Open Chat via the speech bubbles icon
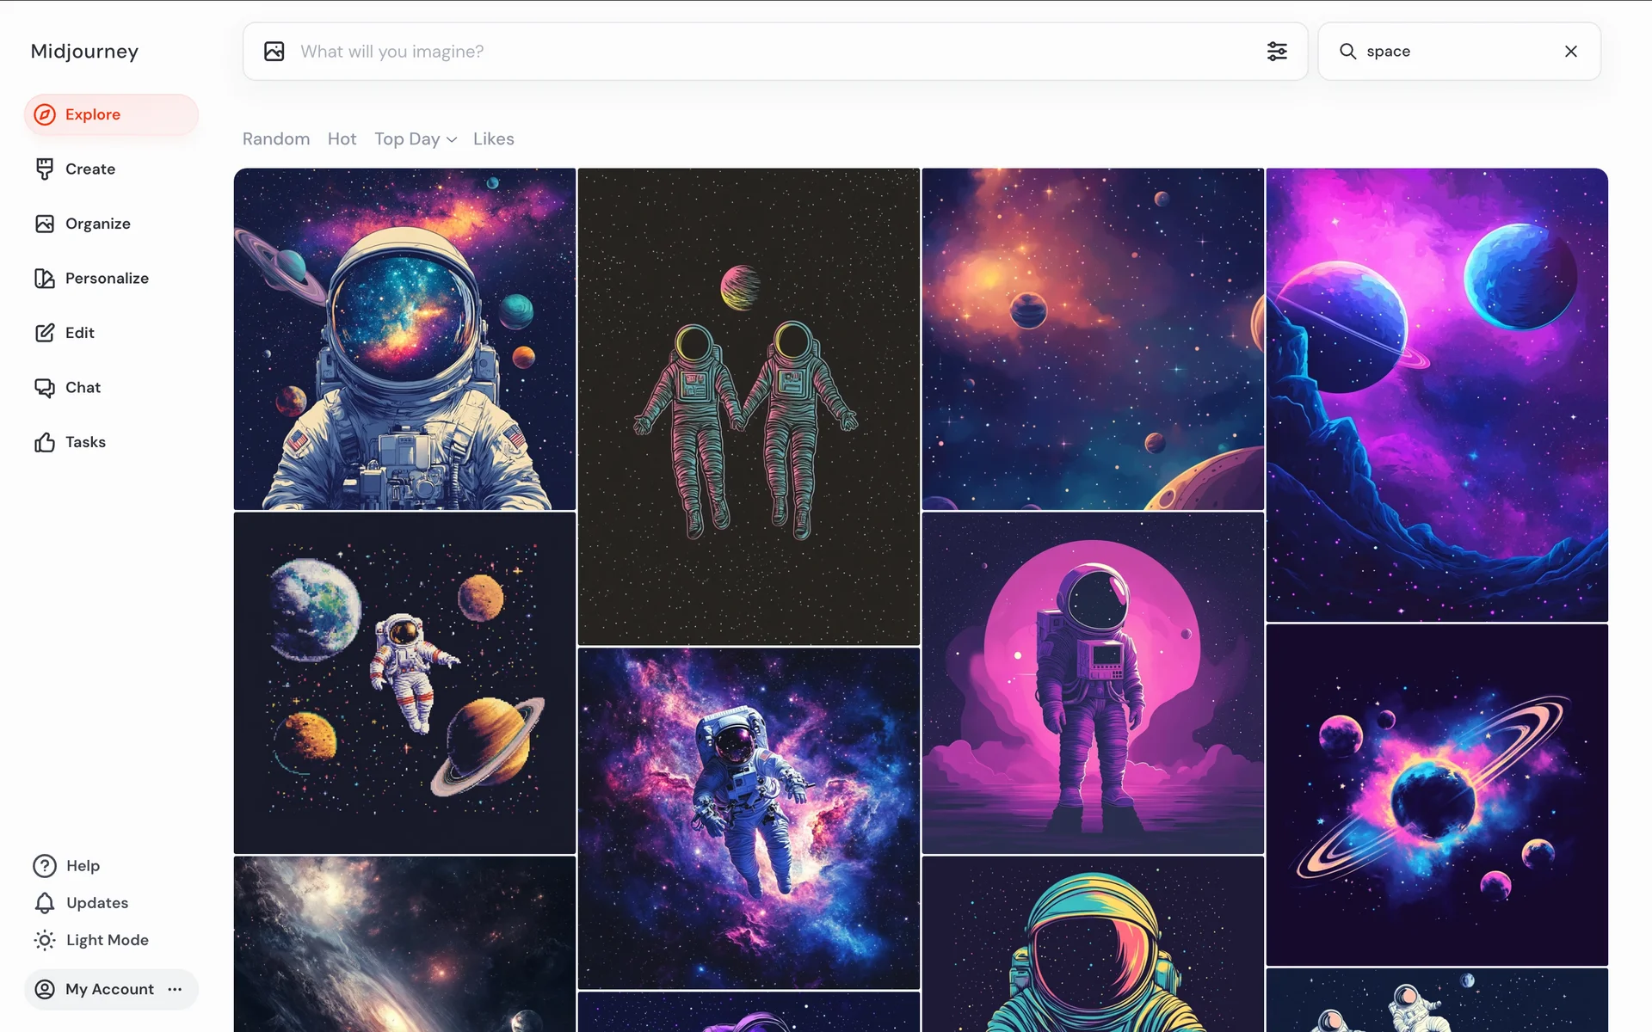 [x=45, y=388]
